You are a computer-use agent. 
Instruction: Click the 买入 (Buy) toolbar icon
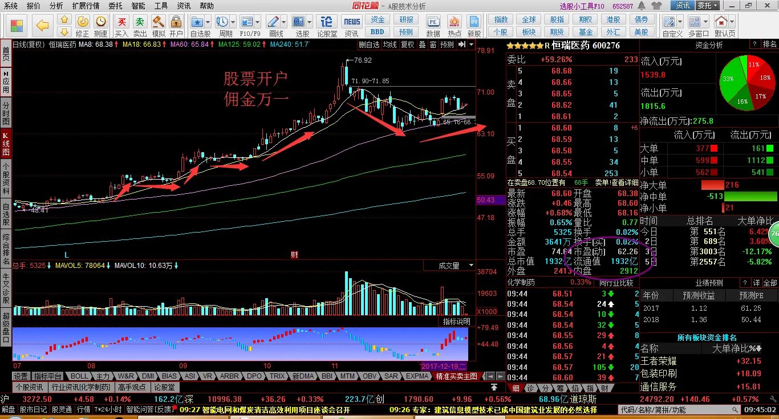(x=121, y=25)
